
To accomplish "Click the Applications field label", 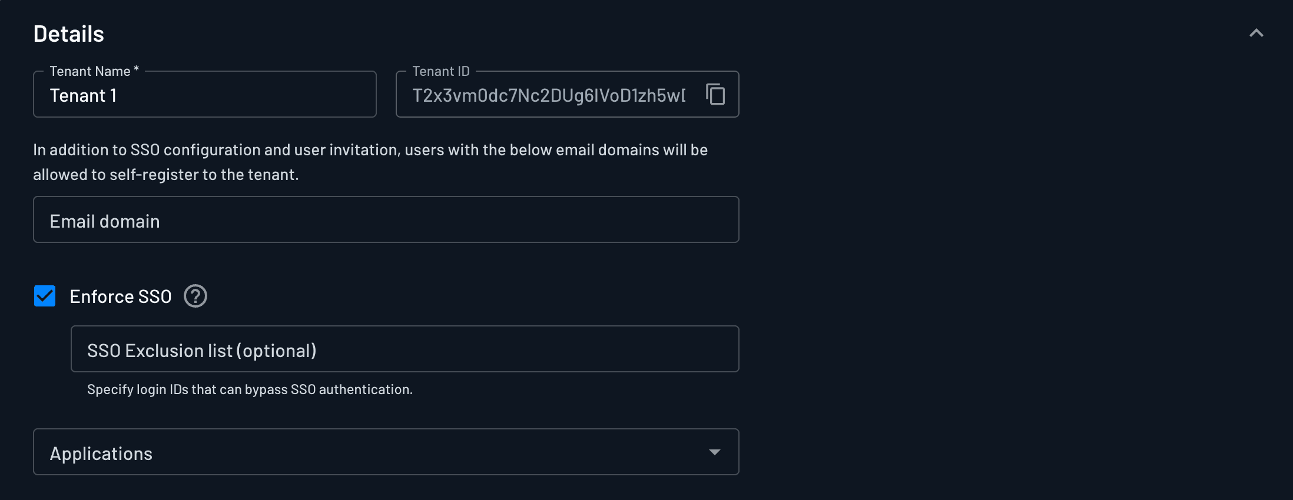I will point(101,453).
